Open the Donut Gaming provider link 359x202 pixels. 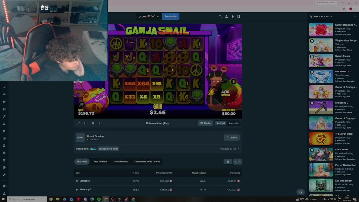[95, 136]
